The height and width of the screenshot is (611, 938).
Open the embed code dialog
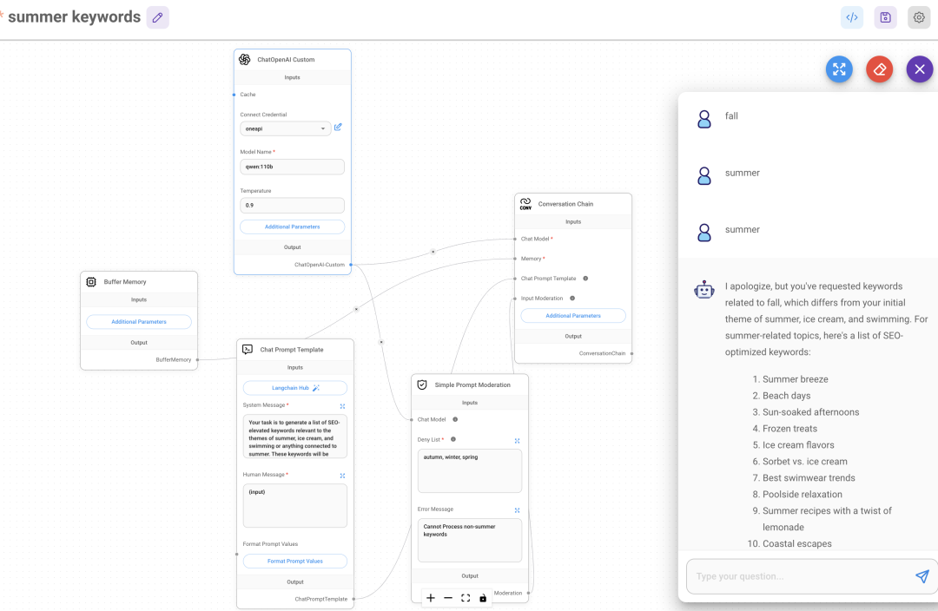point(852,16)
